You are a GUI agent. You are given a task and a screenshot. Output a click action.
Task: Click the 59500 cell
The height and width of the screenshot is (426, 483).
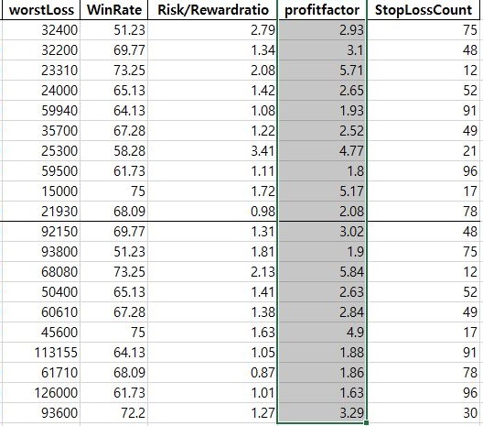41,171
